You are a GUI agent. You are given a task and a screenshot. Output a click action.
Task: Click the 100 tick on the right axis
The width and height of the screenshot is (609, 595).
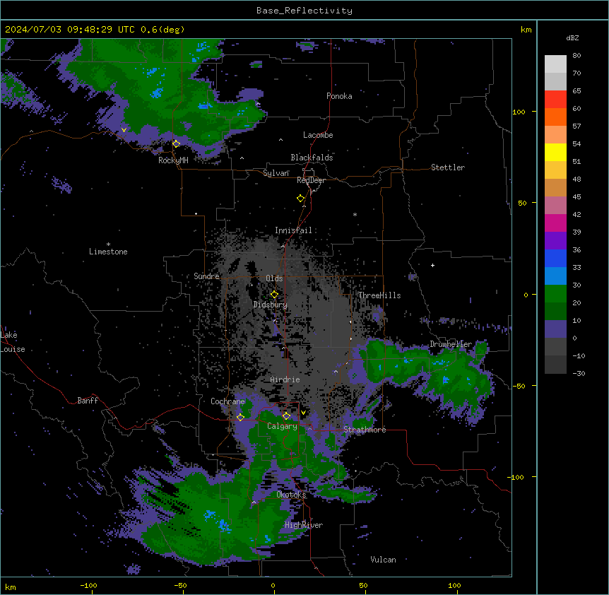[x=519, y=112]
